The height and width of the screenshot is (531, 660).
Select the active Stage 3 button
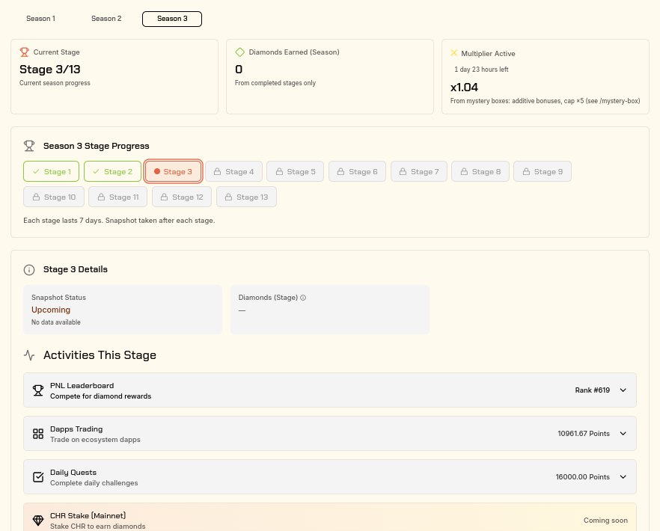point(174,172)
